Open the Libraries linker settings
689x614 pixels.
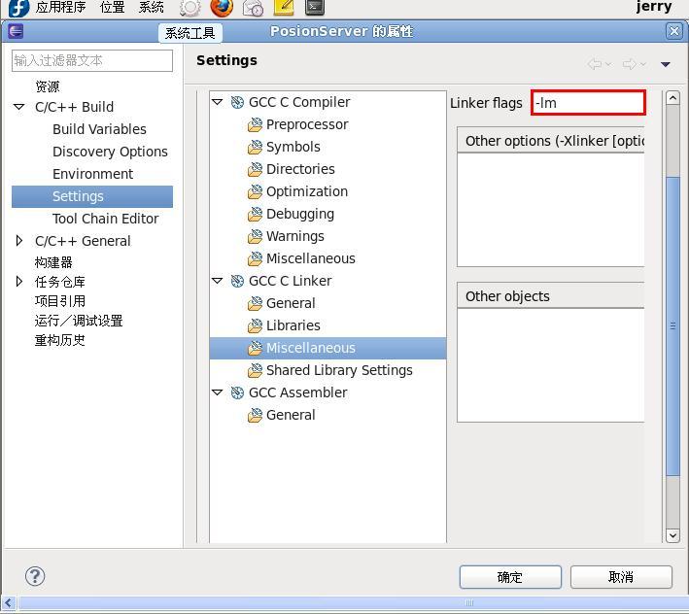[293, 325]
